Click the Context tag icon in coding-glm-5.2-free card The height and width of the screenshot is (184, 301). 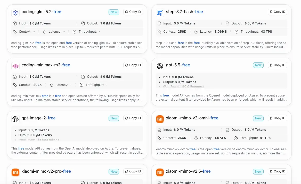[x=15, y=32]
